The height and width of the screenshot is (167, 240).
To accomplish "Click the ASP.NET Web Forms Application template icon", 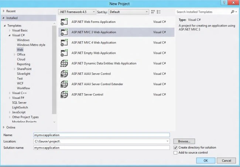I will click(64, 22).
